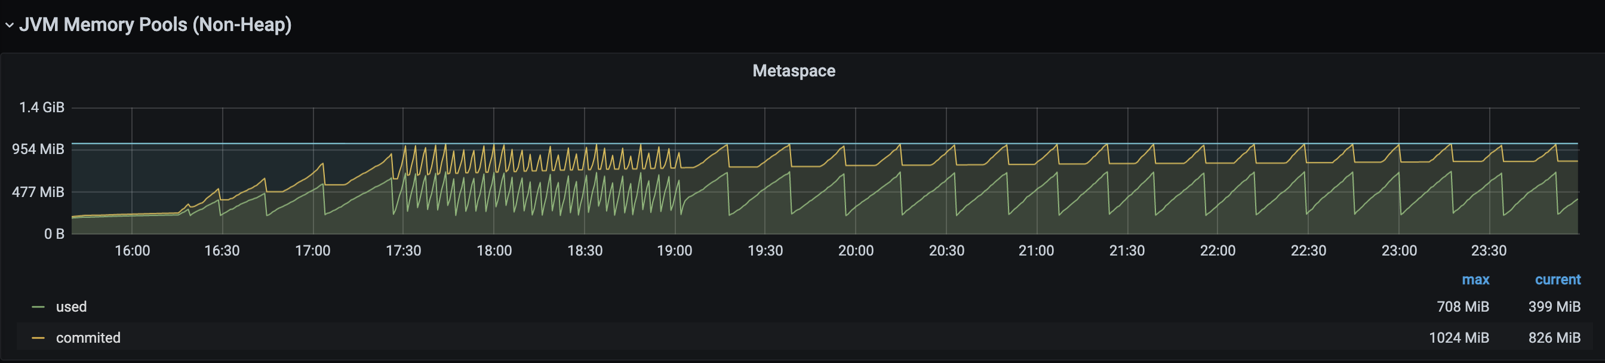Click the 20:00 time axis label
This screenshot has height=363, width=1605.
click(856, 250)
